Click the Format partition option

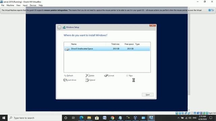pyautogui.click(x=109, y=76)
